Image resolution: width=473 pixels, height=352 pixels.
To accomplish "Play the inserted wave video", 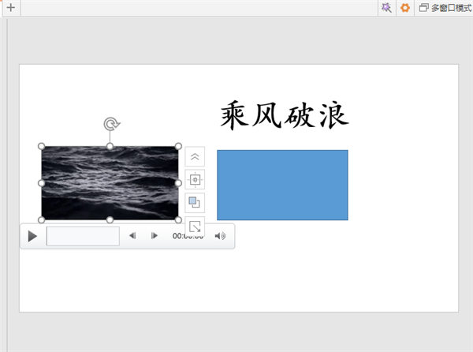I will click(x=32, y=236).
